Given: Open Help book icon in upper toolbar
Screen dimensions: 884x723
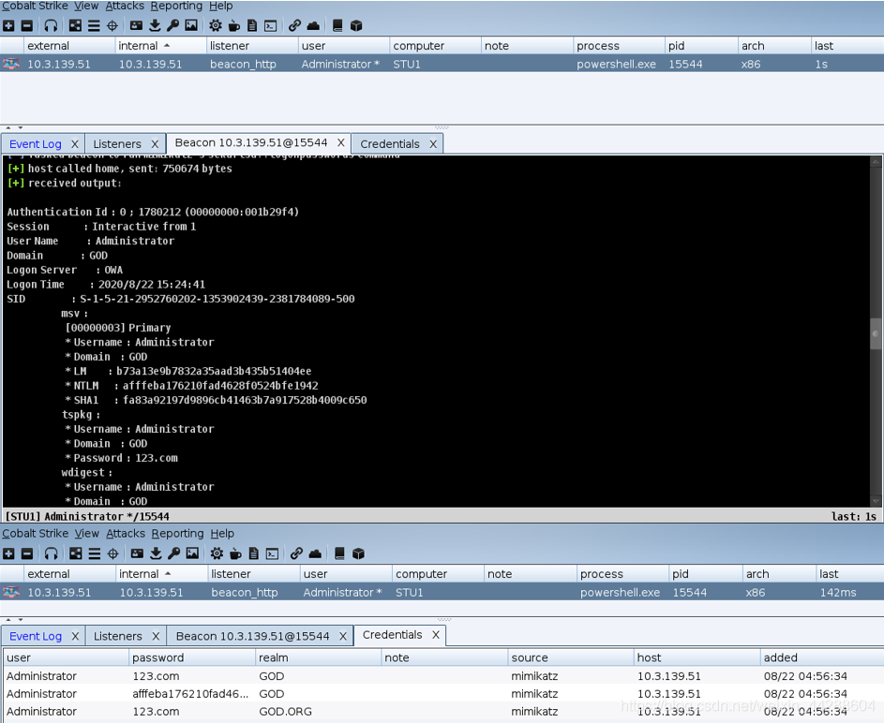Looking at the screenshot, I should (x=337, y=26).
